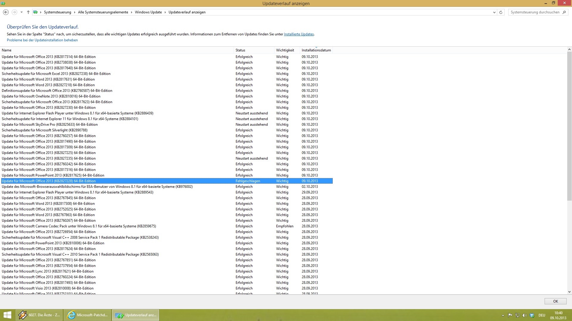The image size is (572, 321).
Task: Click the Back navigation arrow
Action: (6, 12)
